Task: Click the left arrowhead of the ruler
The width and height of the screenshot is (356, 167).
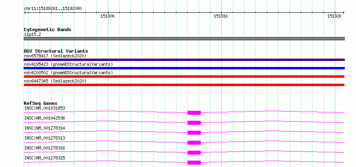Action: [25, 12]
